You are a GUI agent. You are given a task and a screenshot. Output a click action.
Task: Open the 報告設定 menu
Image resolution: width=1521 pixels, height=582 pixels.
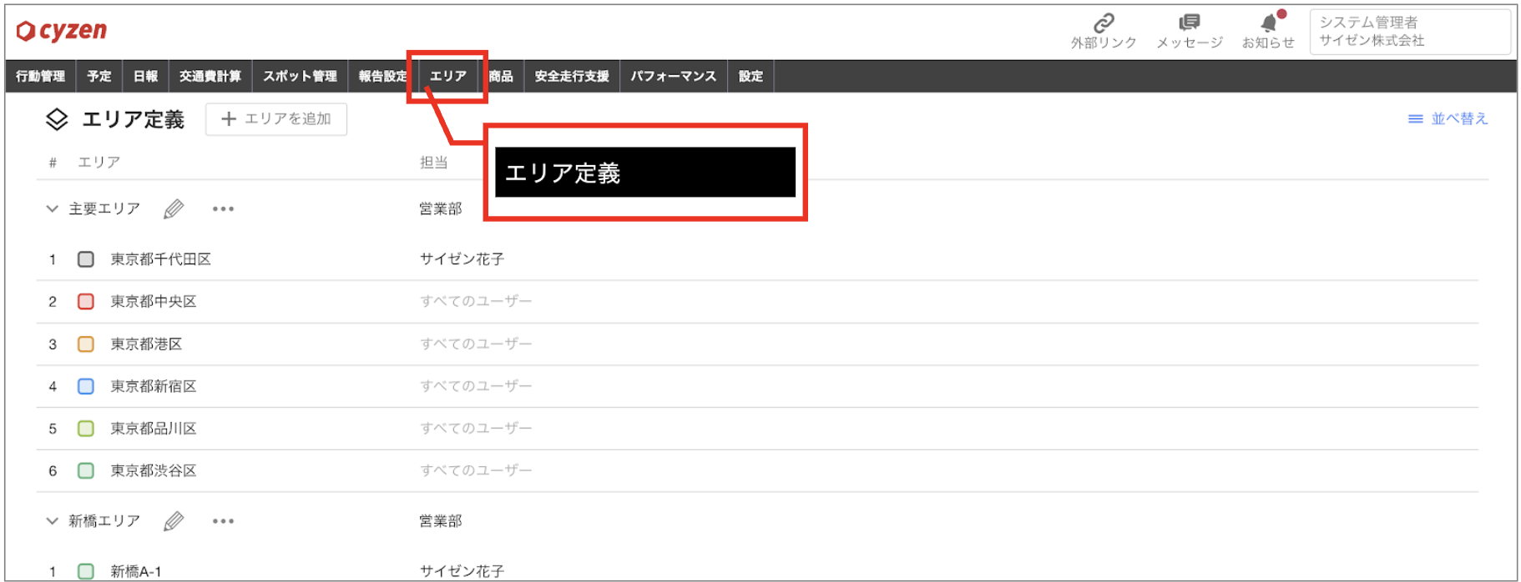pos(382,76)
